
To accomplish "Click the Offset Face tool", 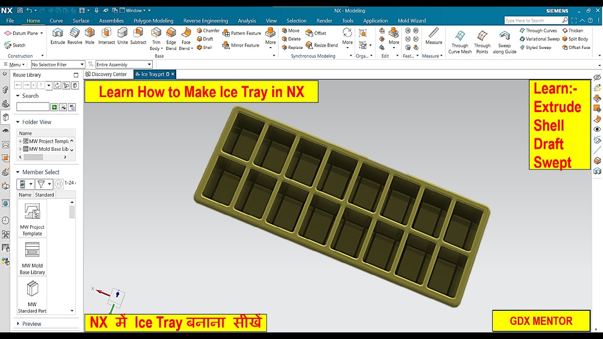I will [x=576, y=48].
